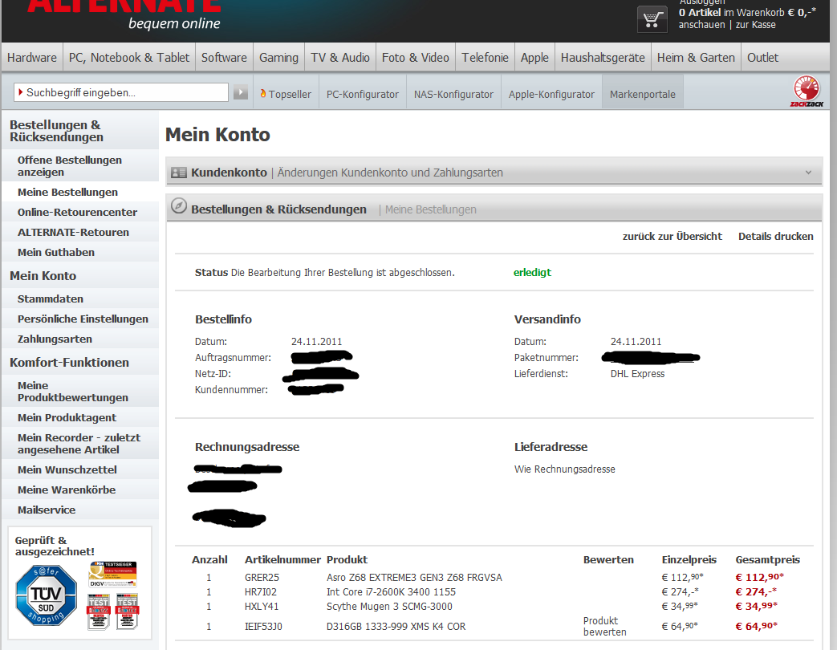Click article number HR7I02
This screenshot has height=650, width=837.
261,592
